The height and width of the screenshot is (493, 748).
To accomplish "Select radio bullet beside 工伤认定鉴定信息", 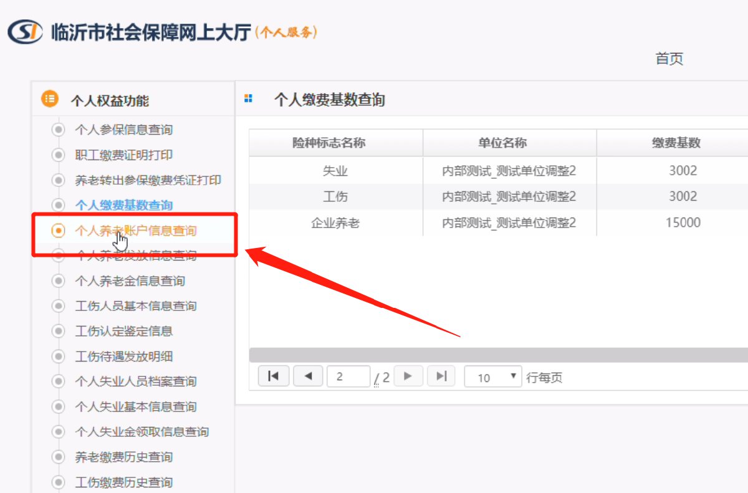I will [59, 331].
